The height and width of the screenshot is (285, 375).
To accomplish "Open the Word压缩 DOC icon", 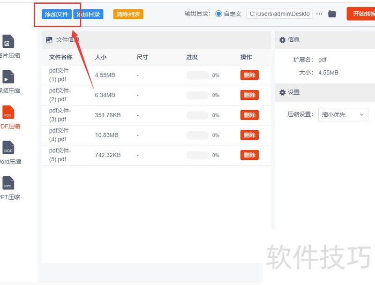I will coord(8,148).
